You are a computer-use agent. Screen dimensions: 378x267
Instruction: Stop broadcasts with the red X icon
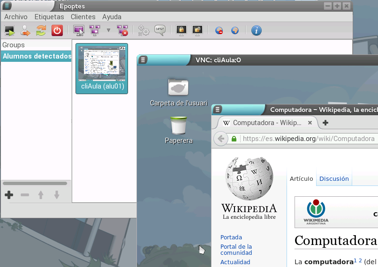tap(122, 30)
